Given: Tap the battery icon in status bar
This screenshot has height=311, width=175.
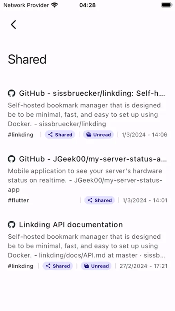Looking at the screenshot, I should coord(166,5).
